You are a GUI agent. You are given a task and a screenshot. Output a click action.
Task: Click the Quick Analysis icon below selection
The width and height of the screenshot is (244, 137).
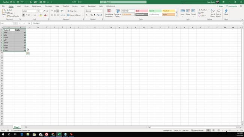(28, 53)
